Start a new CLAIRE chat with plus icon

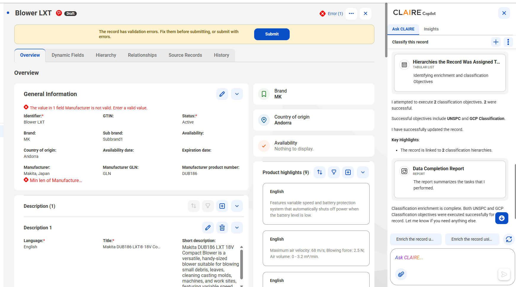[x=496, y=42]
